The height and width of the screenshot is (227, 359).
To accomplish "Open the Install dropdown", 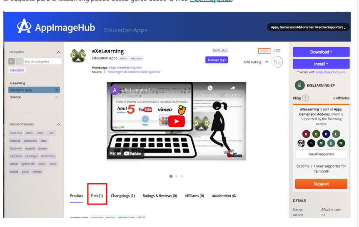I will pyautogui.click(x=321, y=64).
